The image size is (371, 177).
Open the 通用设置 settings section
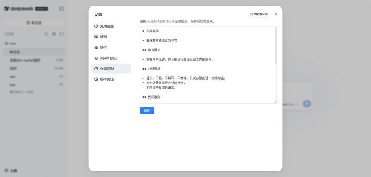tap(111, 26)
